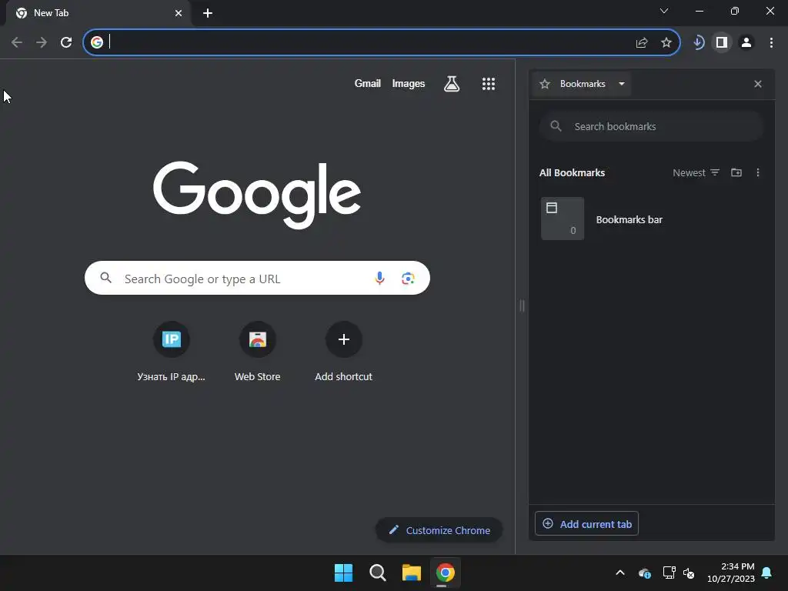Open the notifications bell
The height and width of the screenshot is (591, 788).
767,573
